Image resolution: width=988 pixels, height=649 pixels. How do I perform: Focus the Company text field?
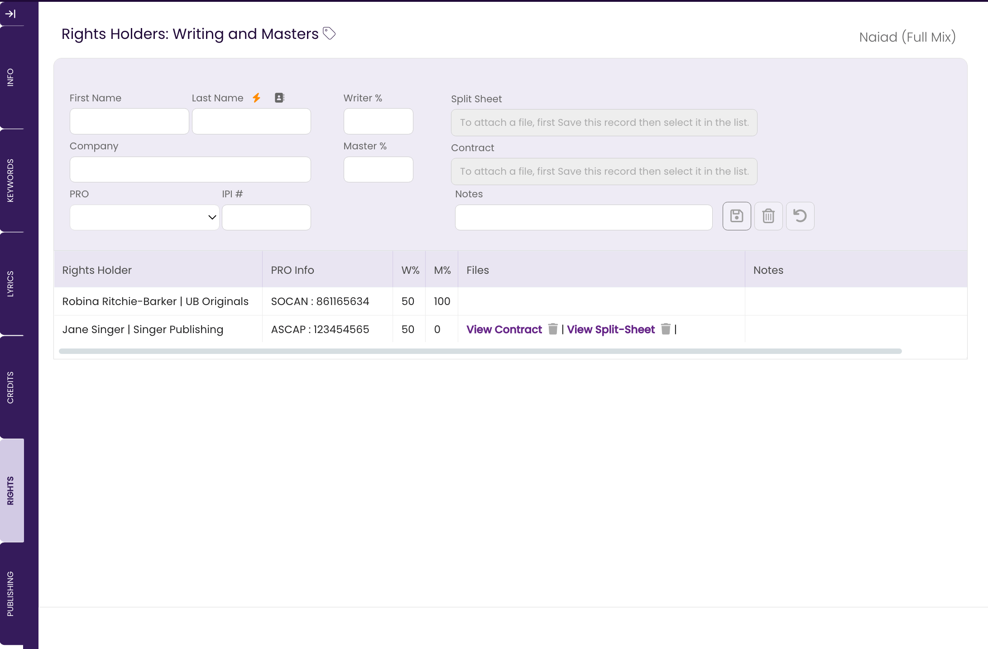190,170
